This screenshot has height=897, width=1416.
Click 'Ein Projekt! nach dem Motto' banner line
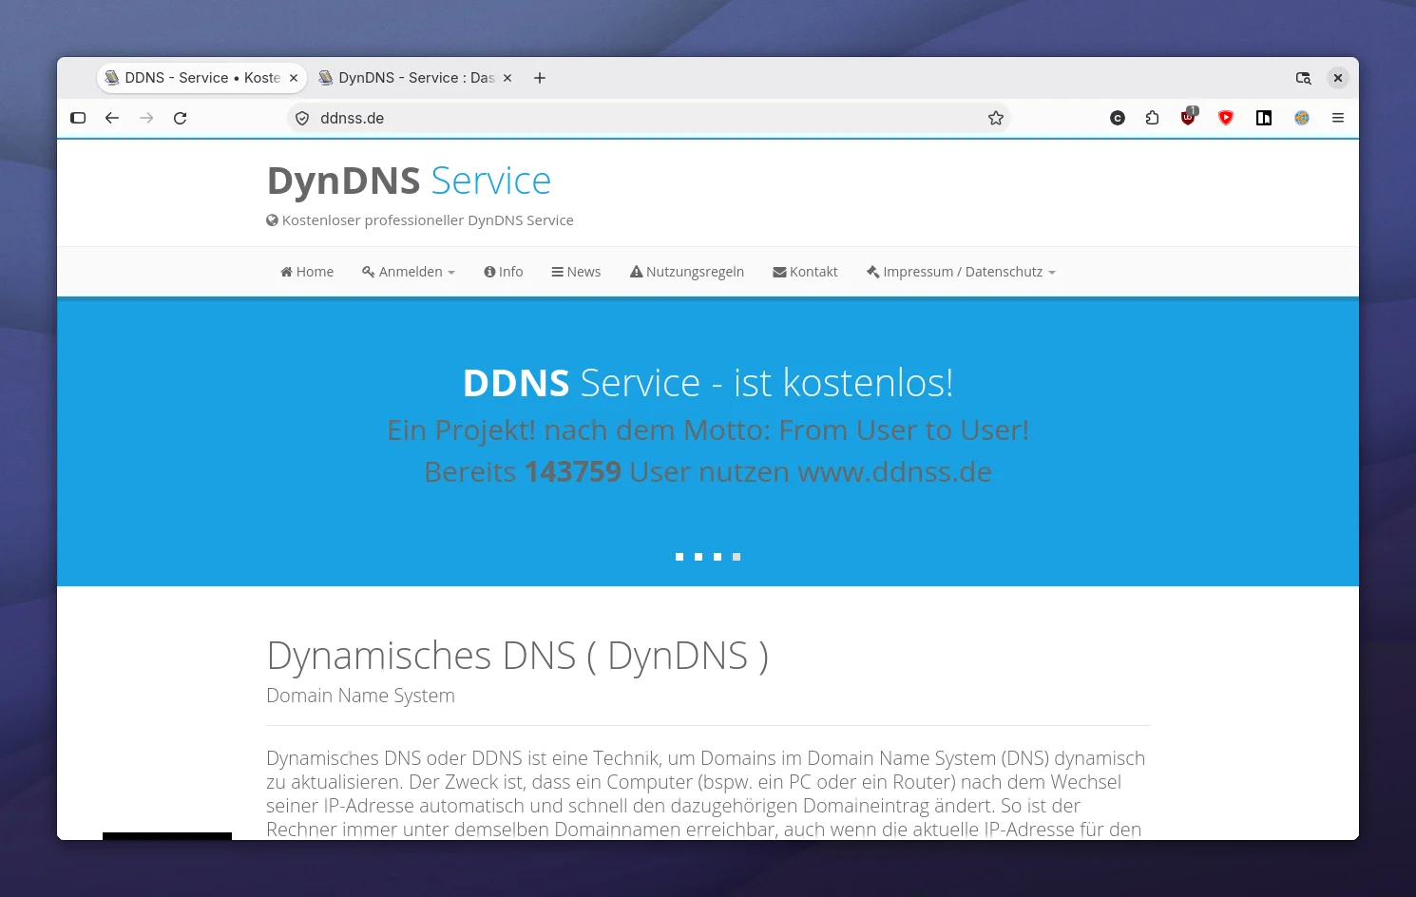click(708, 430)
